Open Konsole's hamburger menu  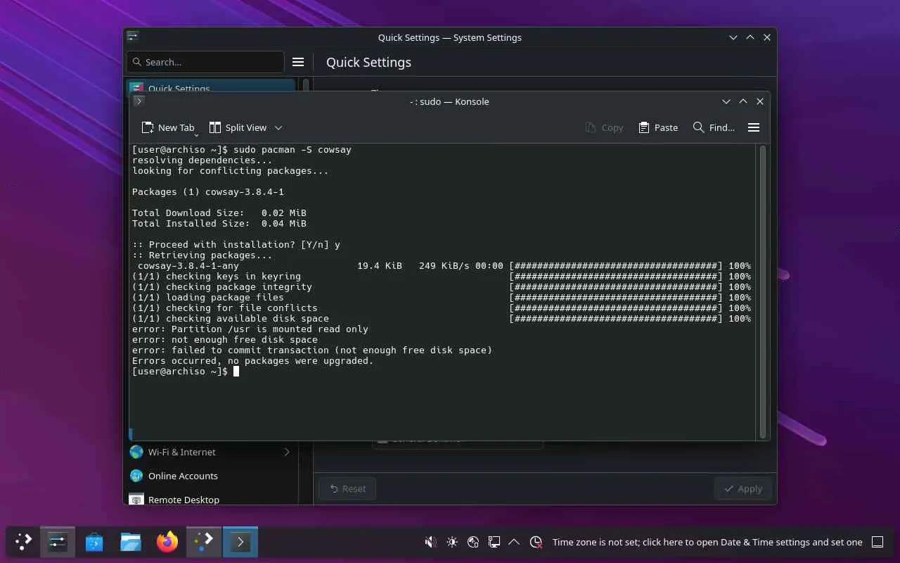tap(754, 127)
